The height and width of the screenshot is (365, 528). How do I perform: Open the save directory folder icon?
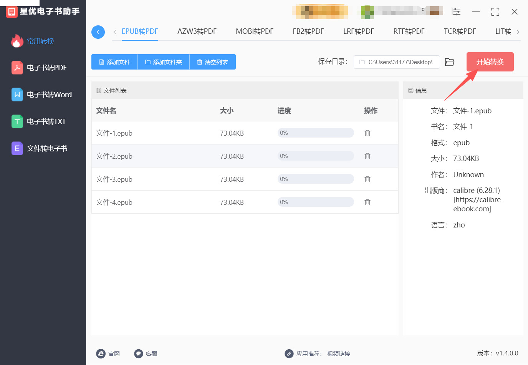(450, 62)
